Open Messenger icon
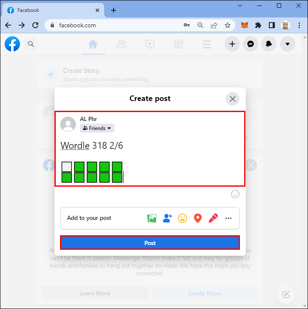Image resolution: width=308 pixels, height=309 pixels. [251, 44]
